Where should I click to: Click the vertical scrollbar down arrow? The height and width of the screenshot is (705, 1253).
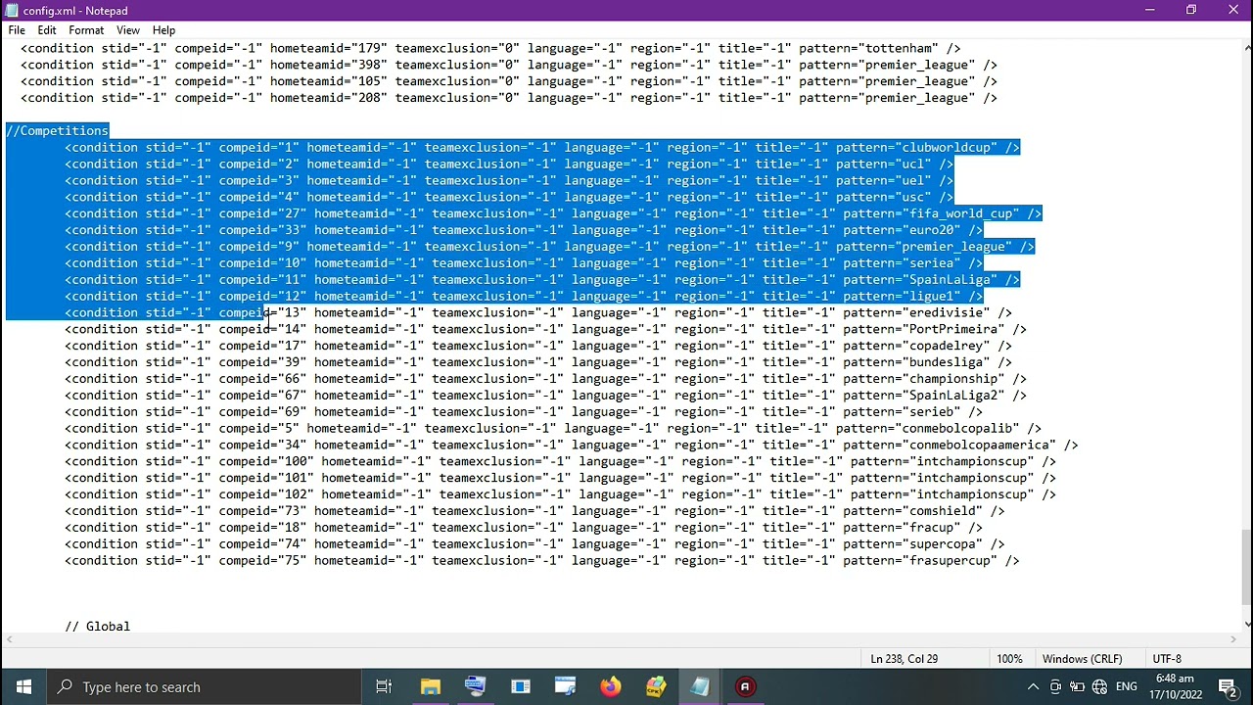1246,624
